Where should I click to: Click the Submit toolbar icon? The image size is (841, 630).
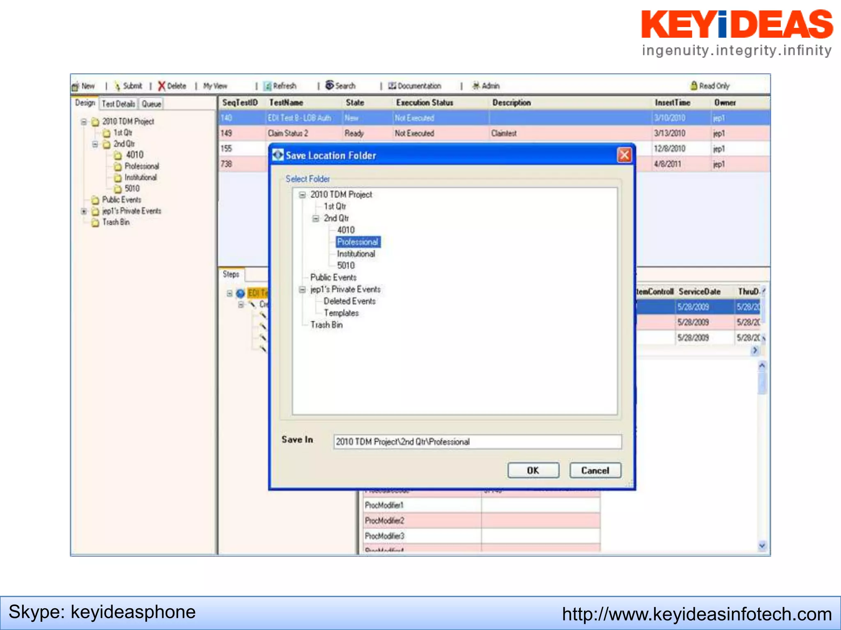(x=117, y=86)
